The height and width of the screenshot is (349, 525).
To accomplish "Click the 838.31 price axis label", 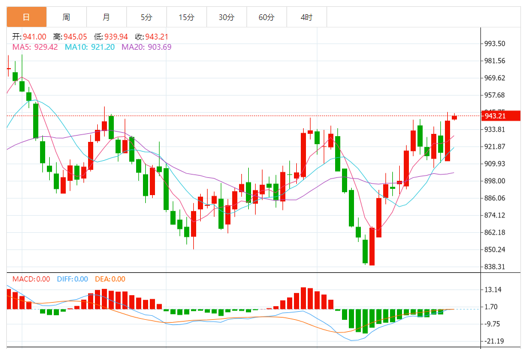I will coord(495,267).
